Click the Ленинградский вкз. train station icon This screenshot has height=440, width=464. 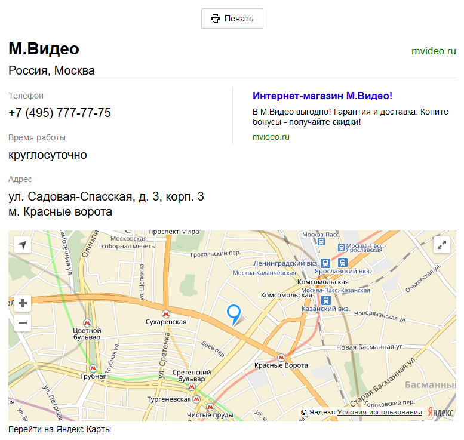pyautogui.click(x=325, y=263)
